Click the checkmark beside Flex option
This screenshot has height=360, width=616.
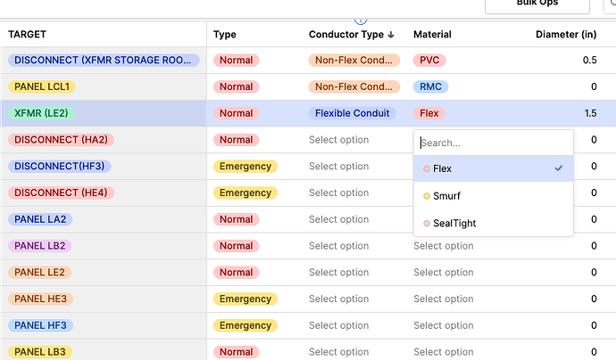559,168
